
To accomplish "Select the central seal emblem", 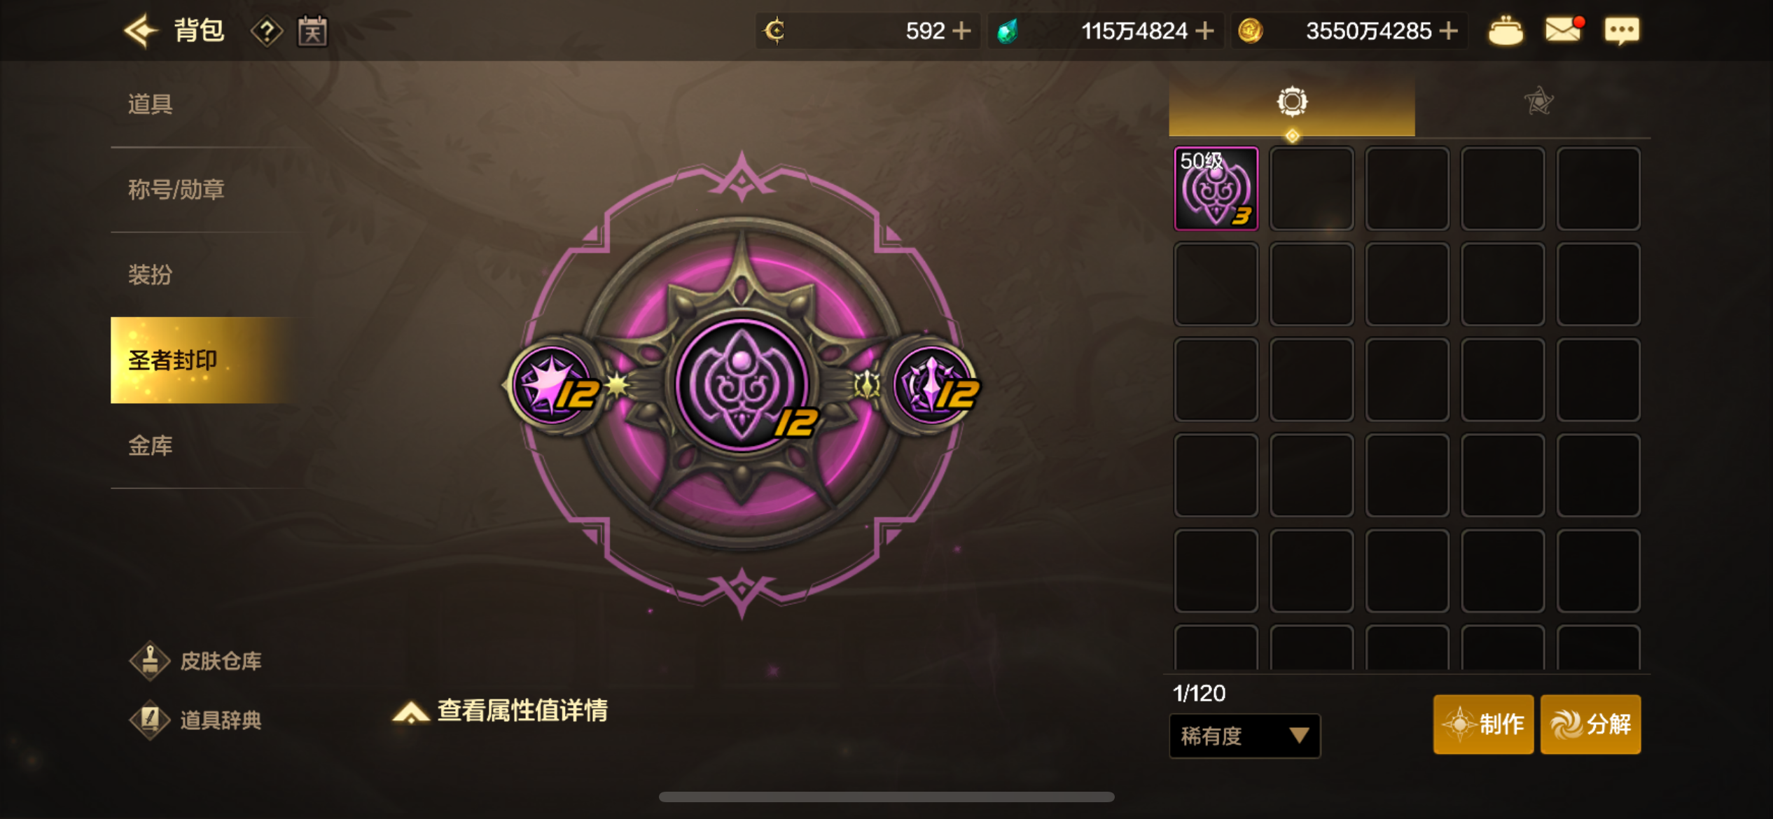I will (x=742, y=384).
